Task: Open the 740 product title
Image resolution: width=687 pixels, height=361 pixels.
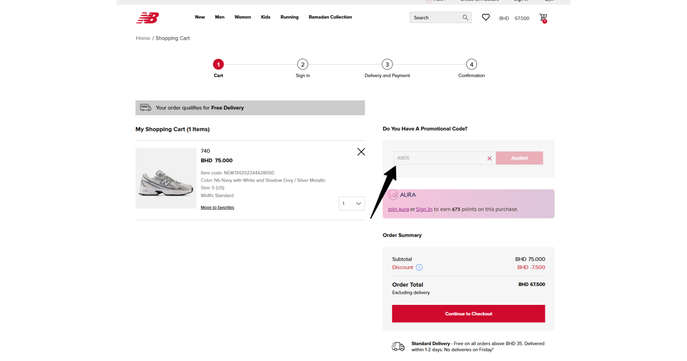Action: 205,151
